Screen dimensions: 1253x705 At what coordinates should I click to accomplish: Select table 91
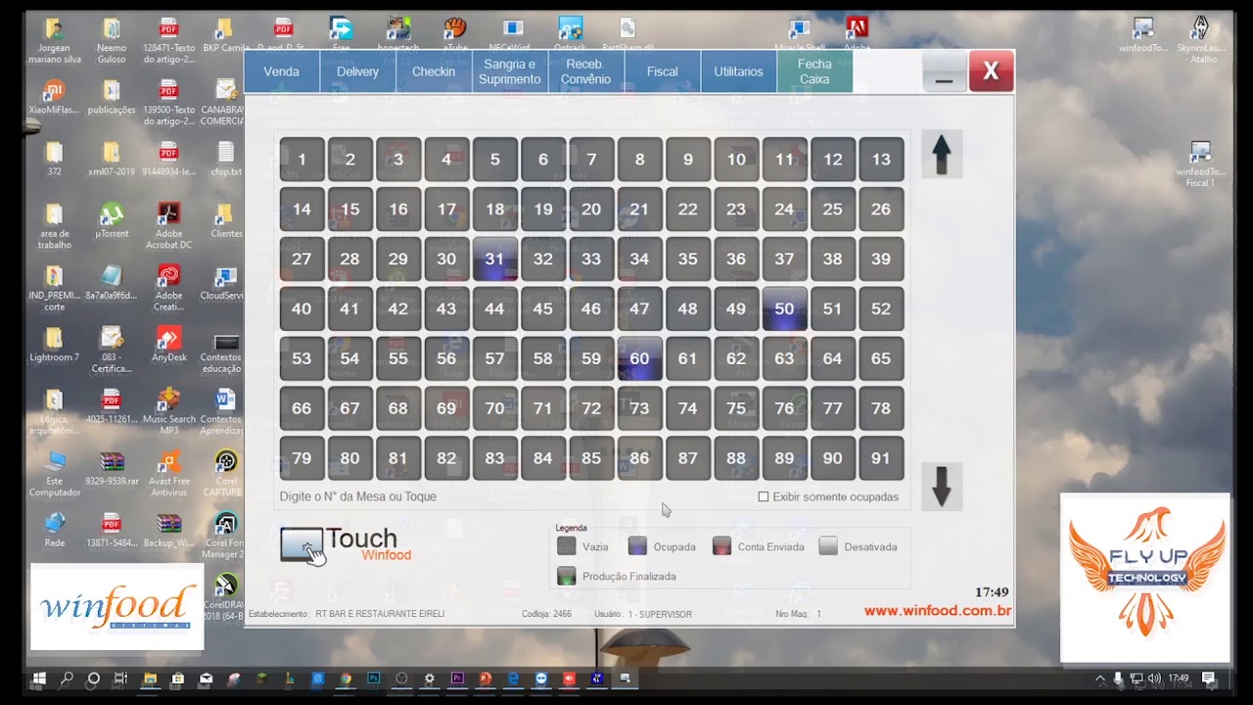coord(881,458)
